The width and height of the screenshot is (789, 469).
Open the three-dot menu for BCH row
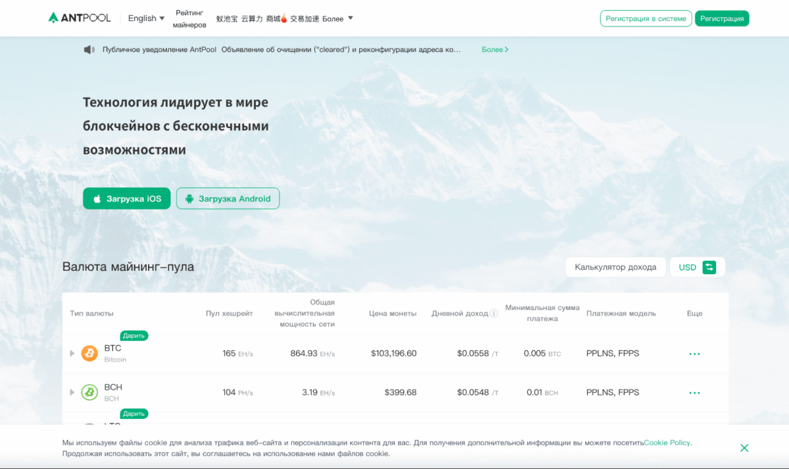pyautogui.click(x=694, y=393)
